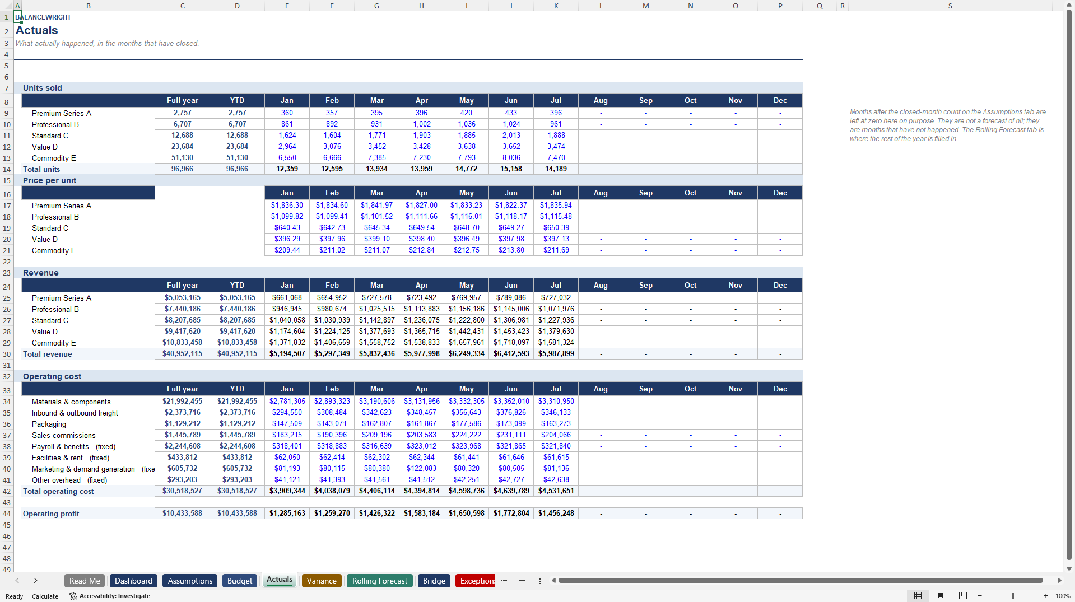Select Premium Series A Jan price $1,836.30
This screenshot has height=602, width=1075.
(287, 205)
